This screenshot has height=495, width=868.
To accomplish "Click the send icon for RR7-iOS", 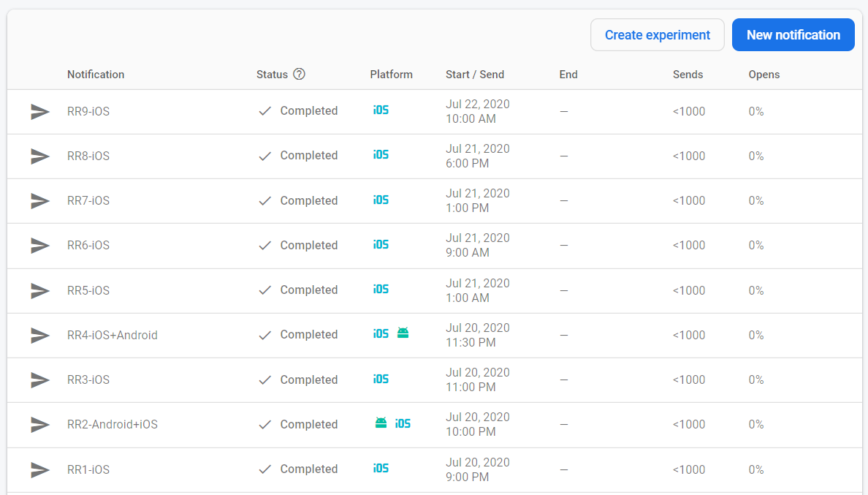I will click(40, 201).
